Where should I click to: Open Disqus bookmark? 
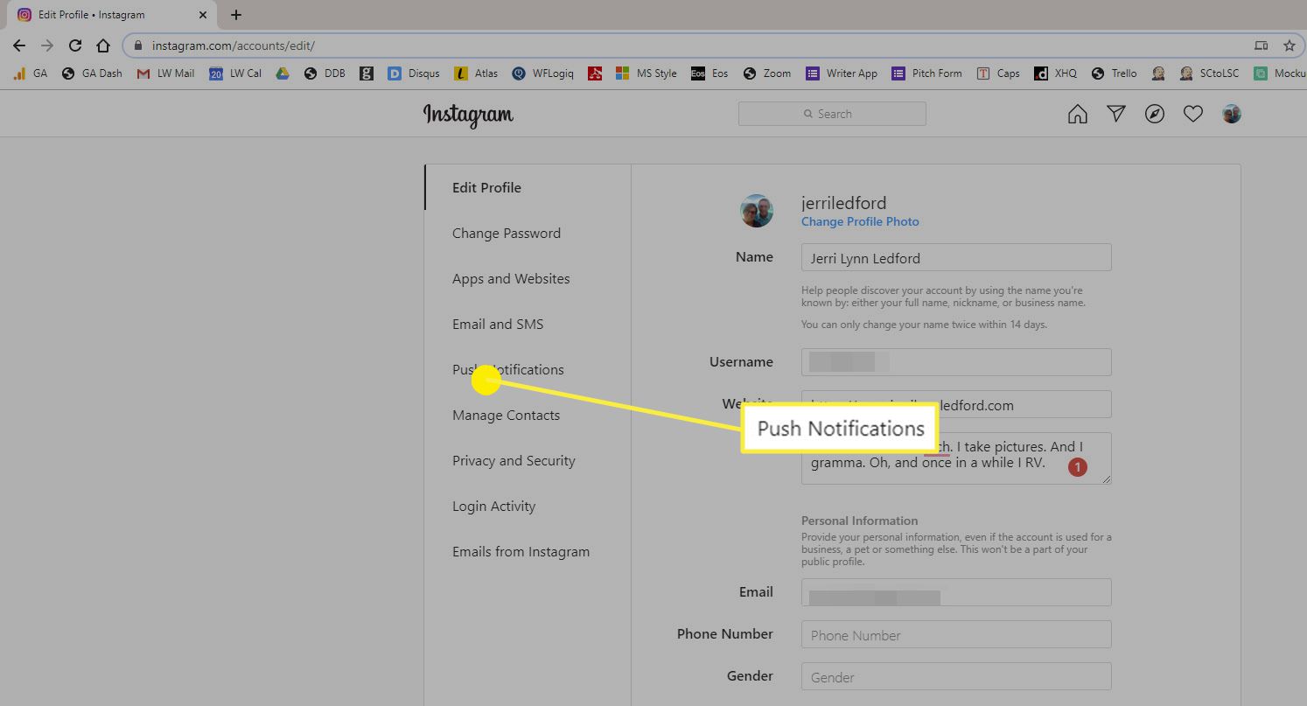click(x=413, y=73)
